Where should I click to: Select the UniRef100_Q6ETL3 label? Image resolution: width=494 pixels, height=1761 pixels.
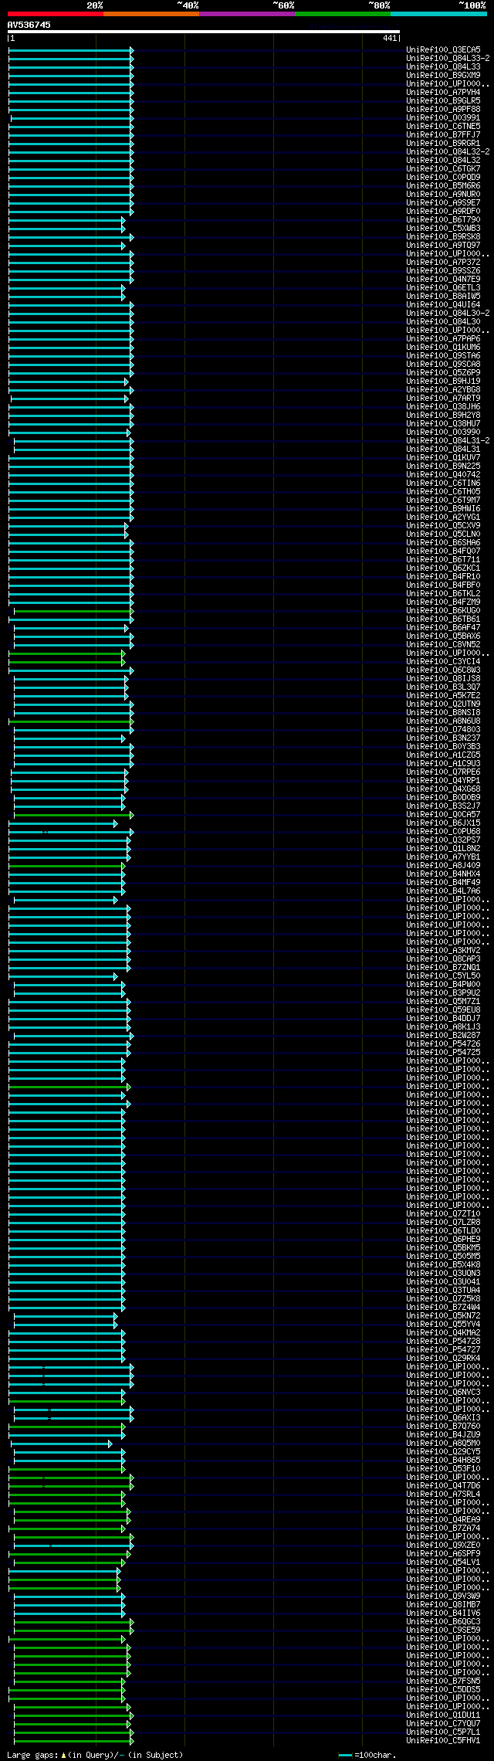(443, 287)
